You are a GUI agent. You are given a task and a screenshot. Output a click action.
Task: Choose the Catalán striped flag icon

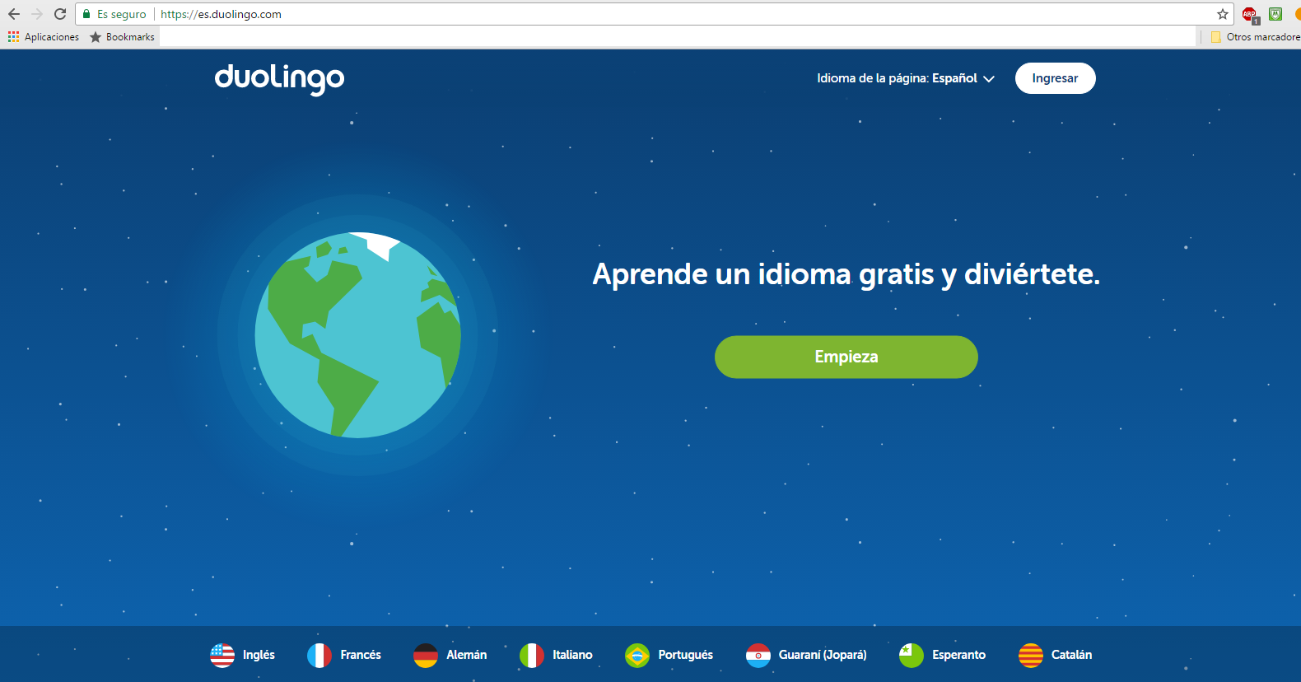coord(1031,655)
